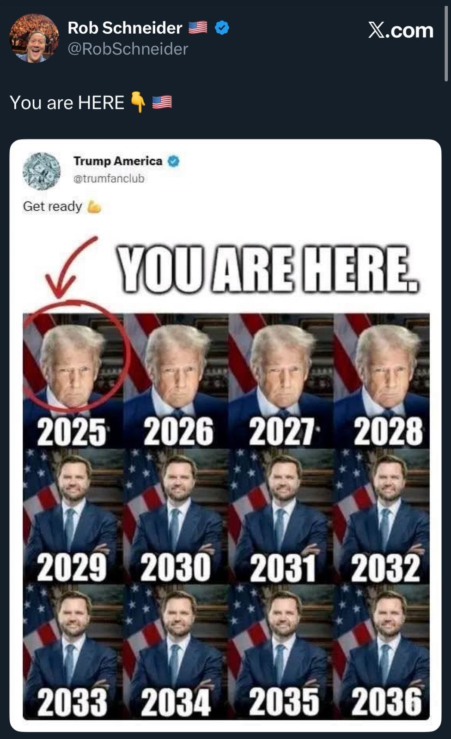Image resolution: width=451 pixels, height=739 pixels.
Task: Open Rob Schneider's profile avatar
Action: click(x=34, y=38)
